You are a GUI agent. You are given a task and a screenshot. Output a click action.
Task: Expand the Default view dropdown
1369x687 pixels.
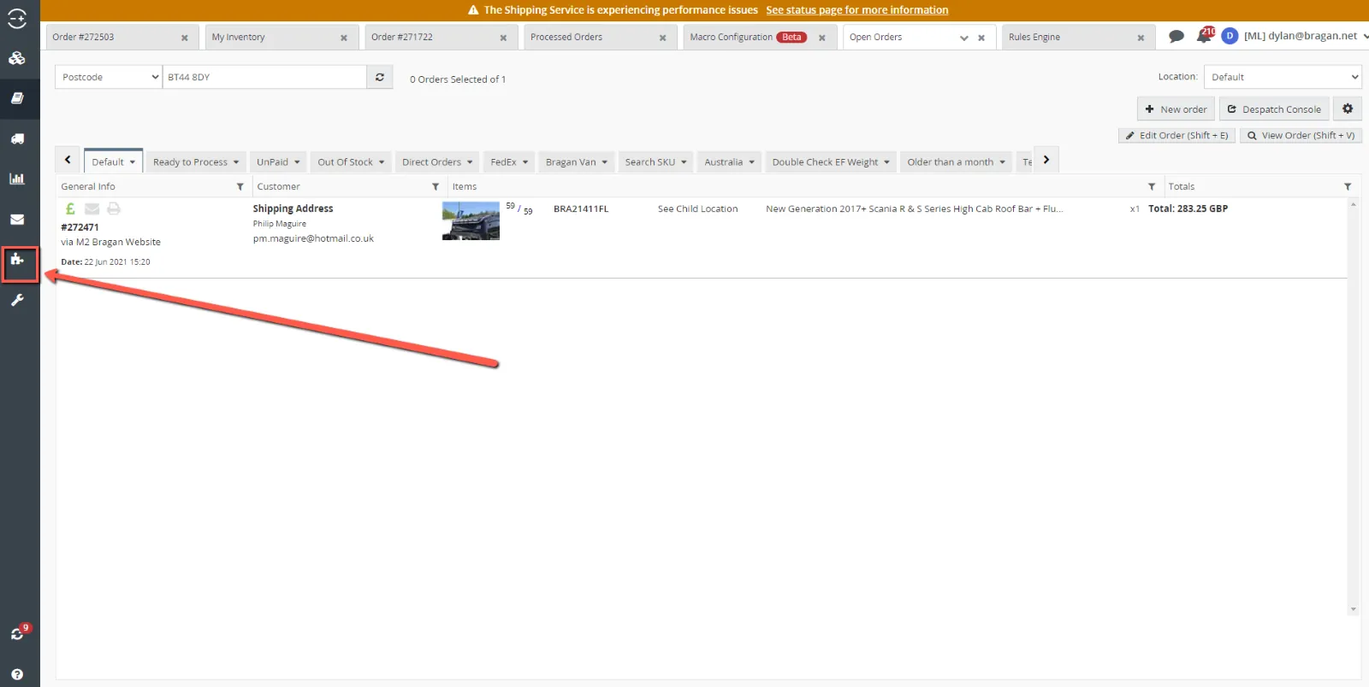(133, 162)
